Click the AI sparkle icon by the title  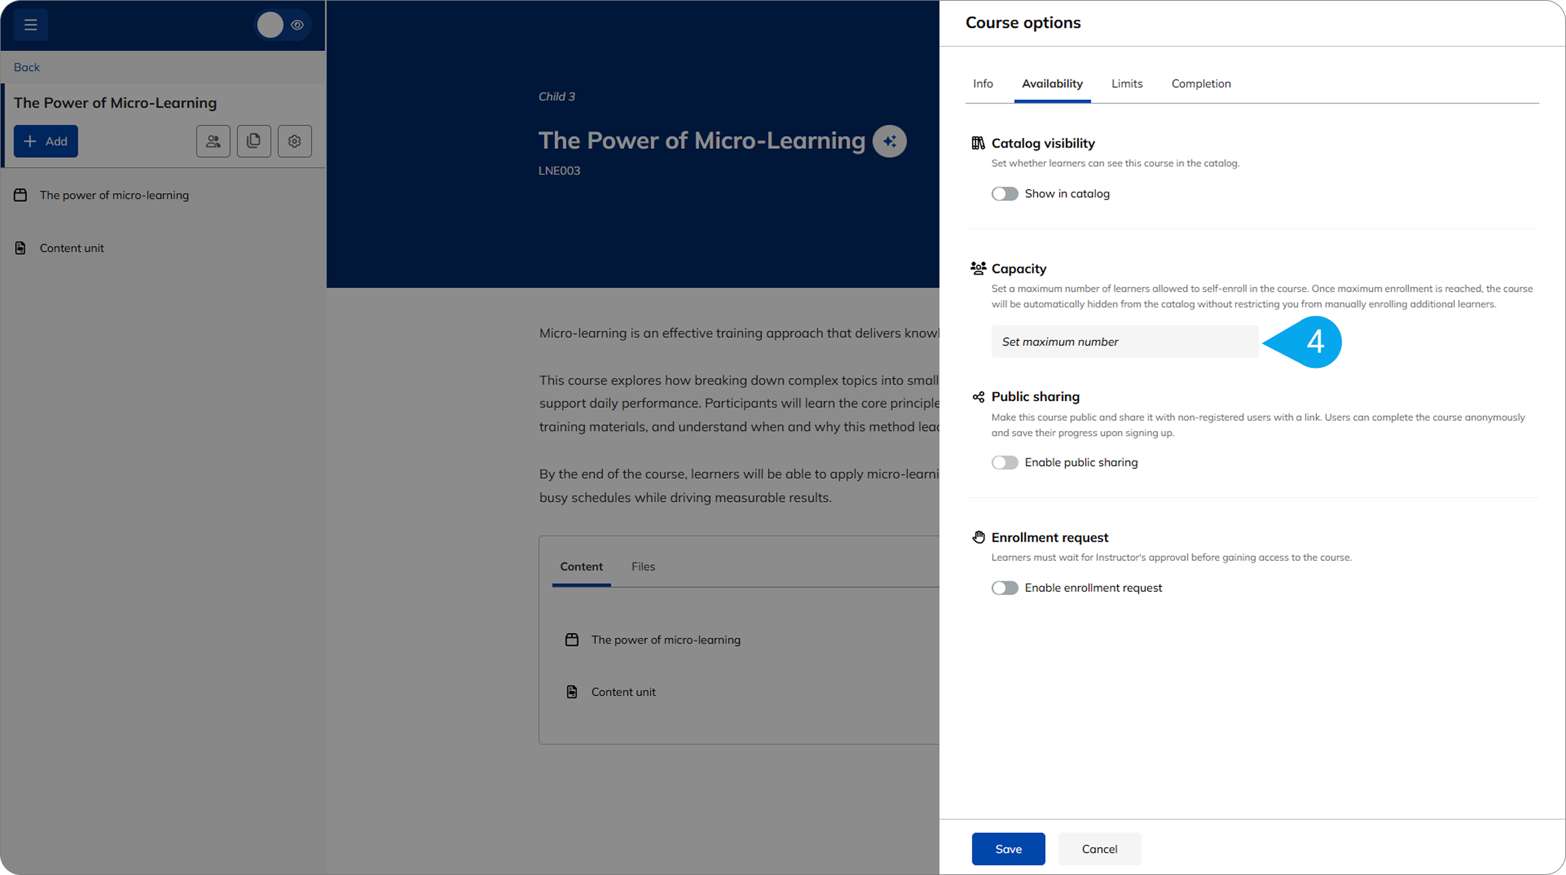[889, 141]
